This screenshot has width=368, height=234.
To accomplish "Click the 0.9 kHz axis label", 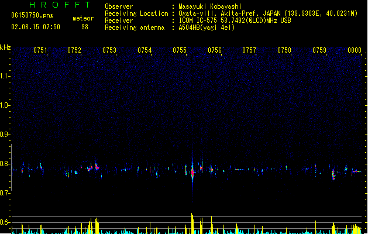I will 5,135.
